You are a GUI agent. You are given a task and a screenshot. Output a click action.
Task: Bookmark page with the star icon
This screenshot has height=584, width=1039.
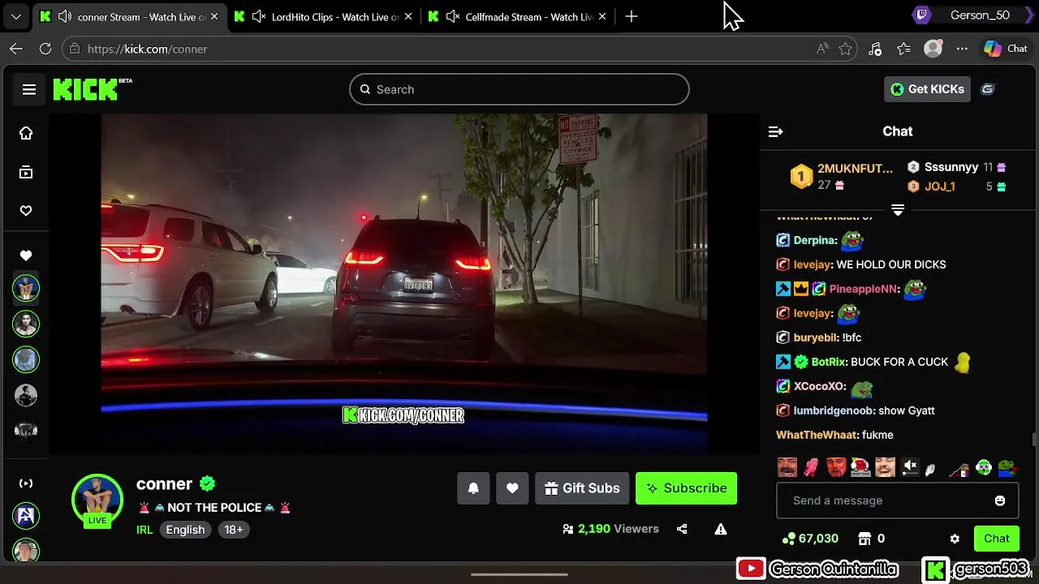pos(845,49)
